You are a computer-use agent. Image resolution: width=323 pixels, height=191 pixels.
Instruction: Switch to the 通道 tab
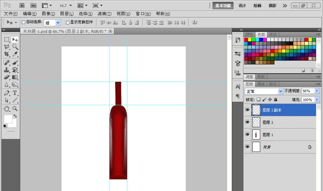[261, 84]
